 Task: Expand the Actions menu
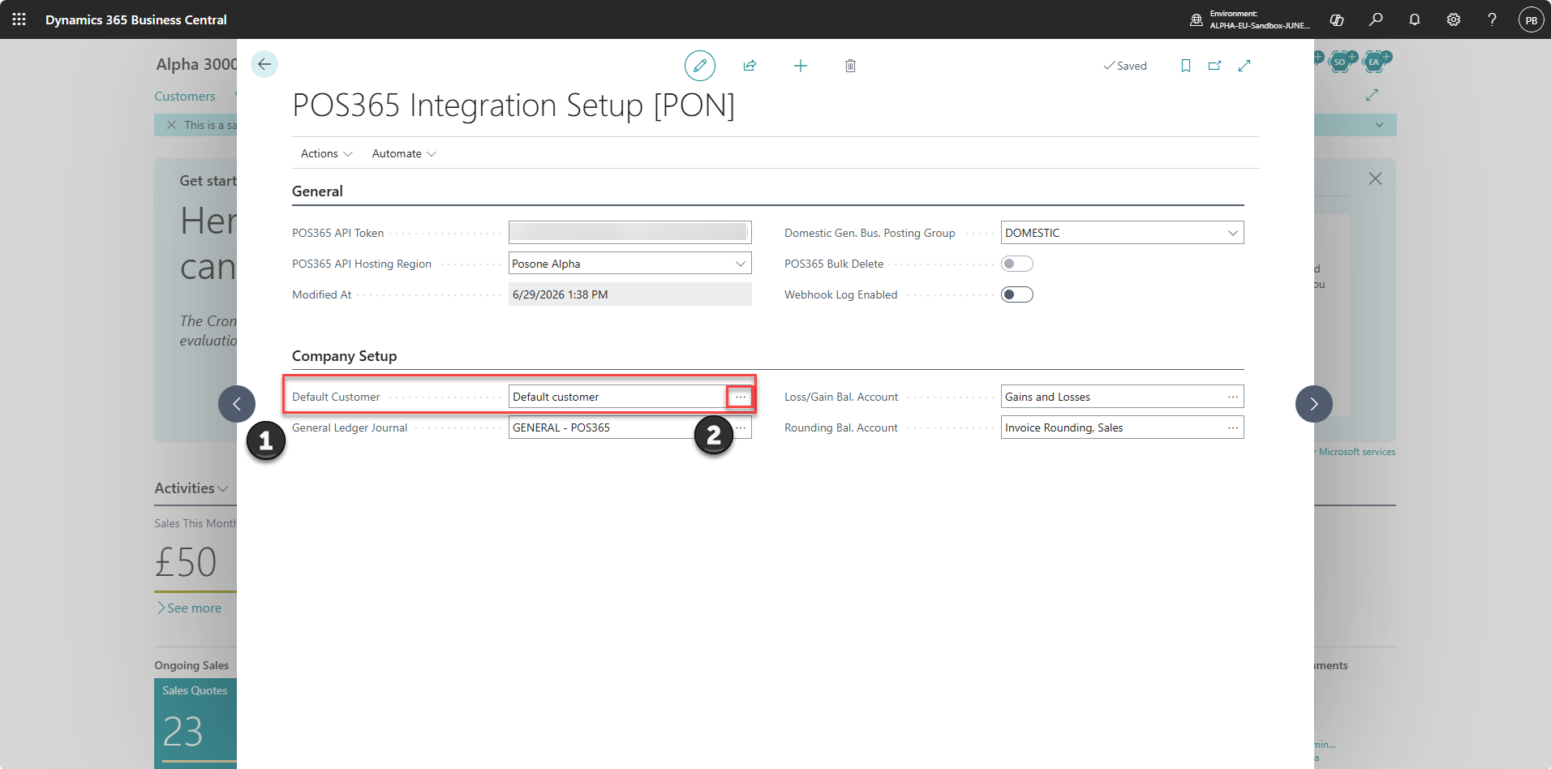point(326,153)
